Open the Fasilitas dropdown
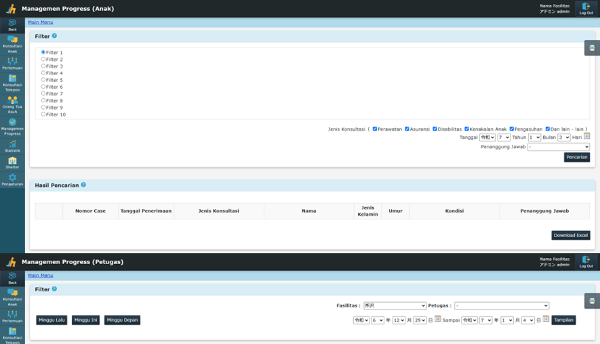 395,306
